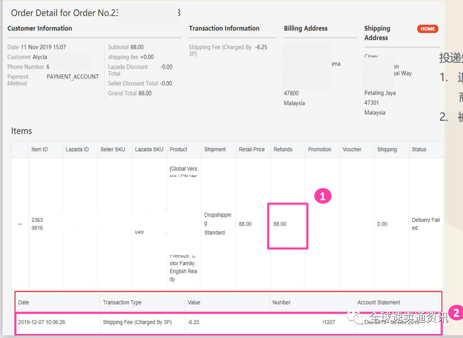Click Malaysia under Shipping Address
463x338 pixels.
(374, 112)
